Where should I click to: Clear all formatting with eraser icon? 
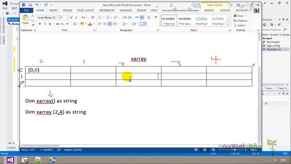click(x=93, y=17)
